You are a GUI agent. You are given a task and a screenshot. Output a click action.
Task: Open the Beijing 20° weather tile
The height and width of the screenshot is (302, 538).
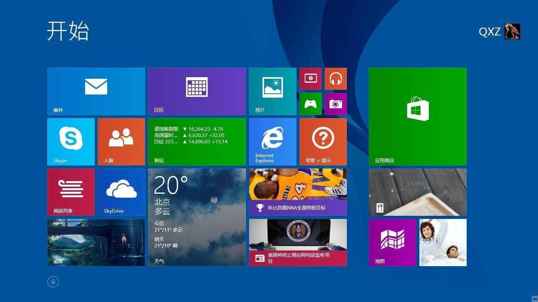(197, 217)
